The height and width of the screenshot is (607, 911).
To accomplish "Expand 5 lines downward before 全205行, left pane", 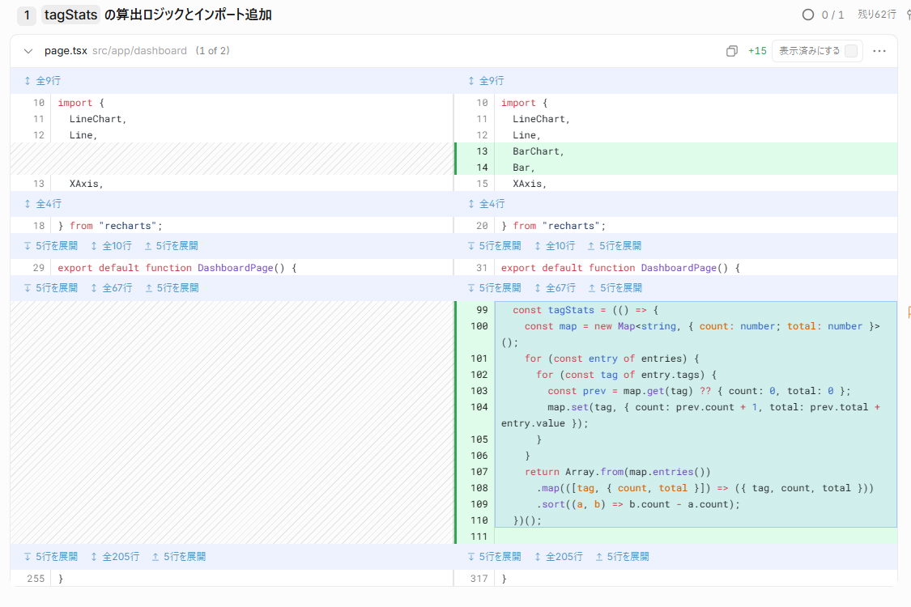I will pyautogui.click(x=50, y=557).
